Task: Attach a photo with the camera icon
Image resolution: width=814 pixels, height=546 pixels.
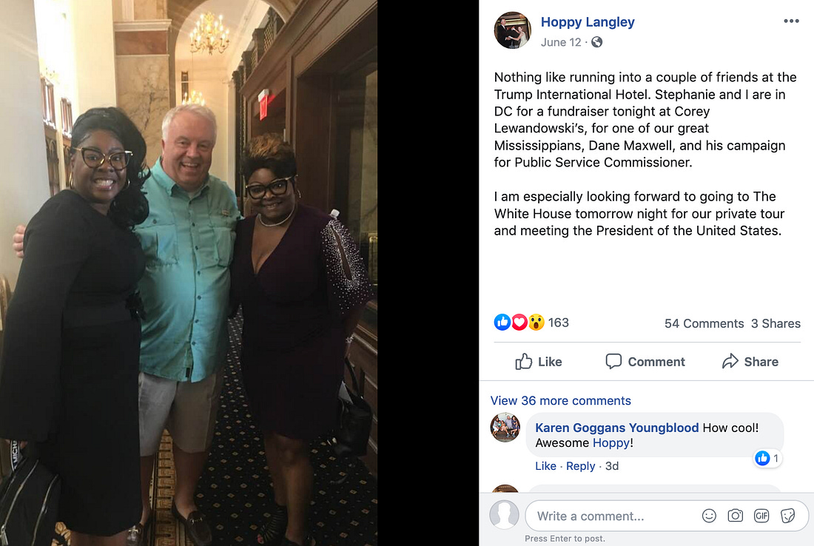Action: coord(735,516)
